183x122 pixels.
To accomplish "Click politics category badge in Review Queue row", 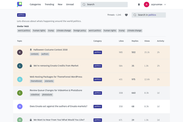I will point(98,93).
